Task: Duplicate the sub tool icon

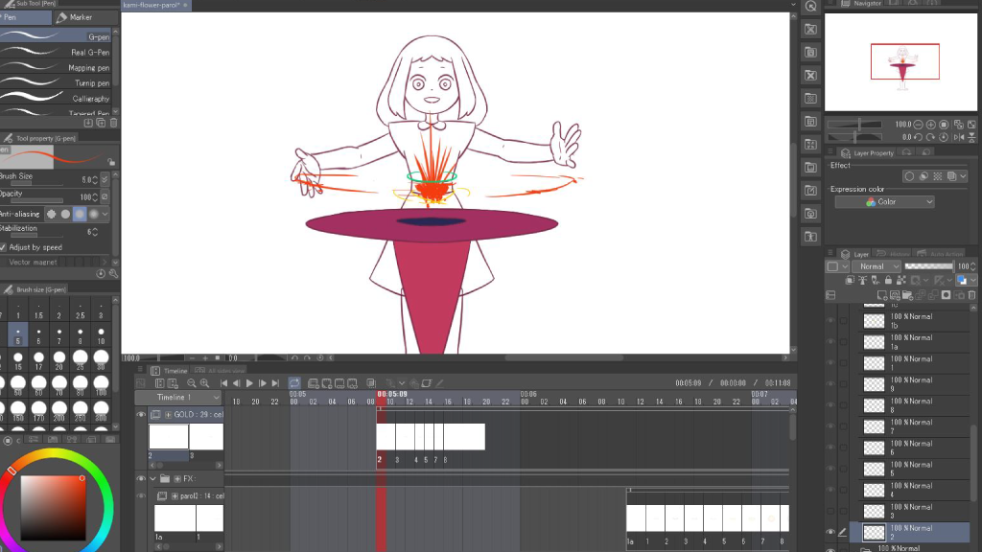Action: [102, 123]
